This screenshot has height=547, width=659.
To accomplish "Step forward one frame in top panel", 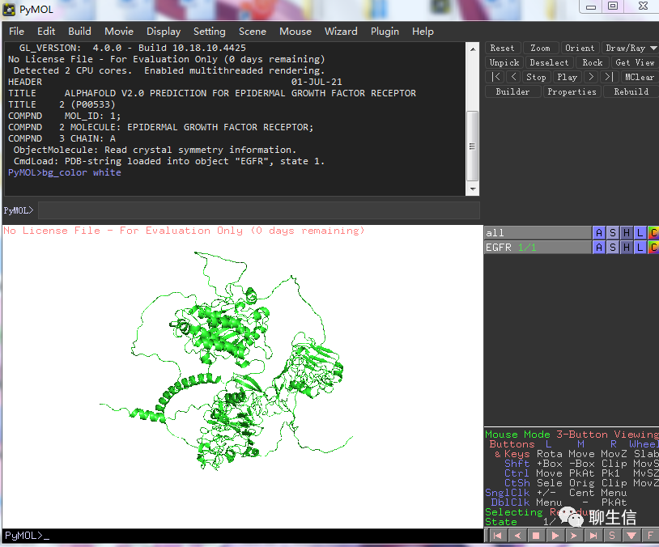I will [x=591, y=77].
